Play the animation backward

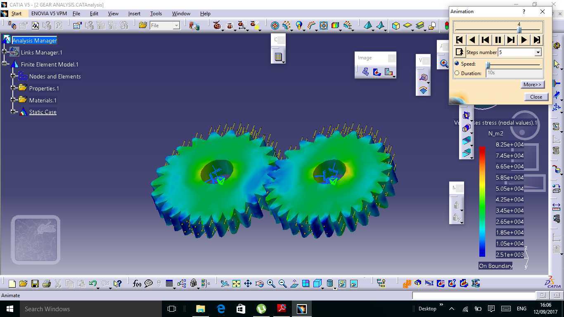472,40
